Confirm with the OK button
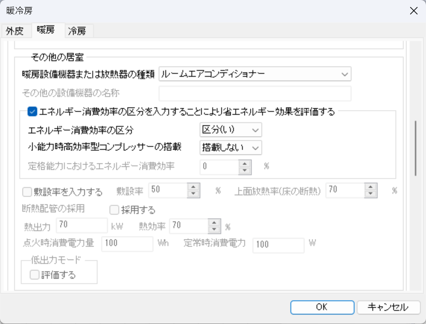 322,307
